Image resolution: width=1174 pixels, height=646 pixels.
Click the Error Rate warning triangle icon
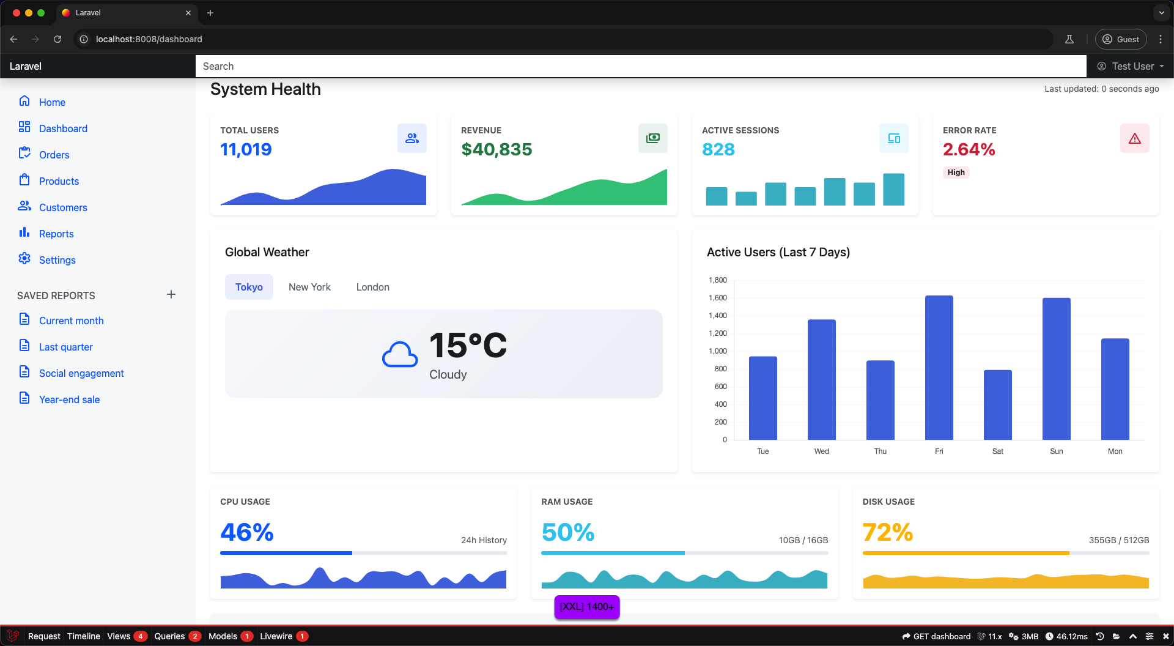(x=1135, y=138)
